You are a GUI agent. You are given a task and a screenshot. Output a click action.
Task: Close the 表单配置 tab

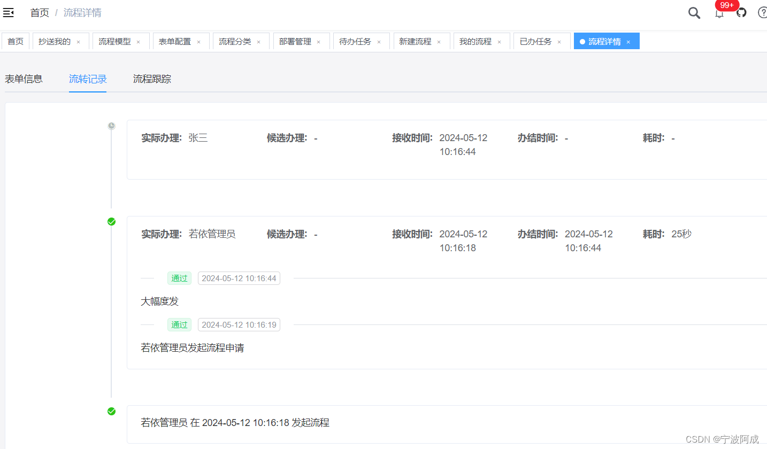tap(198, 42)
